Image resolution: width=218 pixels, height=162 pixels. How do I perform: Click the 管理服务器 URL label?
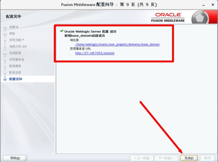coord(80,49)
